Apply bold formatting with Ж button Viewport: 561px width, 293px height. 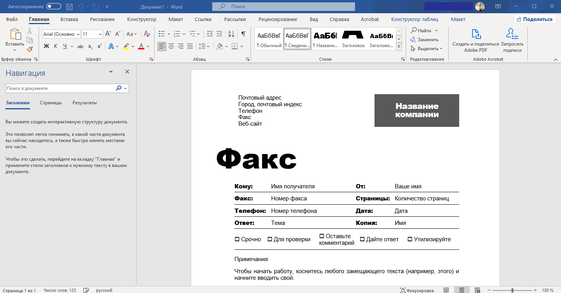tap(46, 46)
